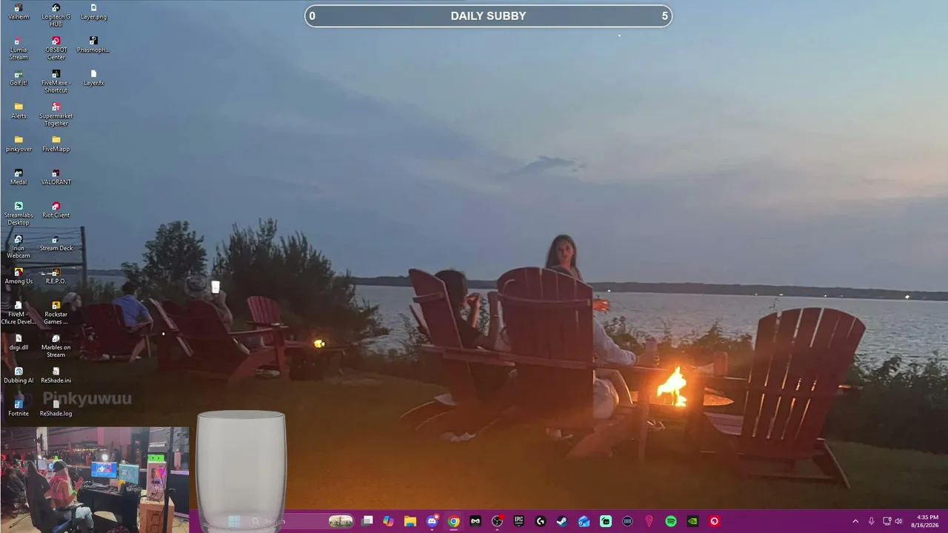948x533 pixels.
Task: Launch VALORANT from the desktop
Action: (x=56, y=177)
